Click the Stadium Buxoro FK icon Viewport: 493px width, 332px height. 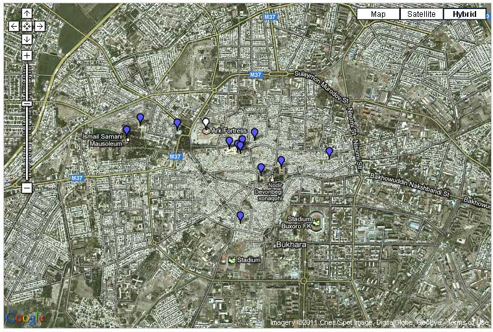tap(316, 223)
